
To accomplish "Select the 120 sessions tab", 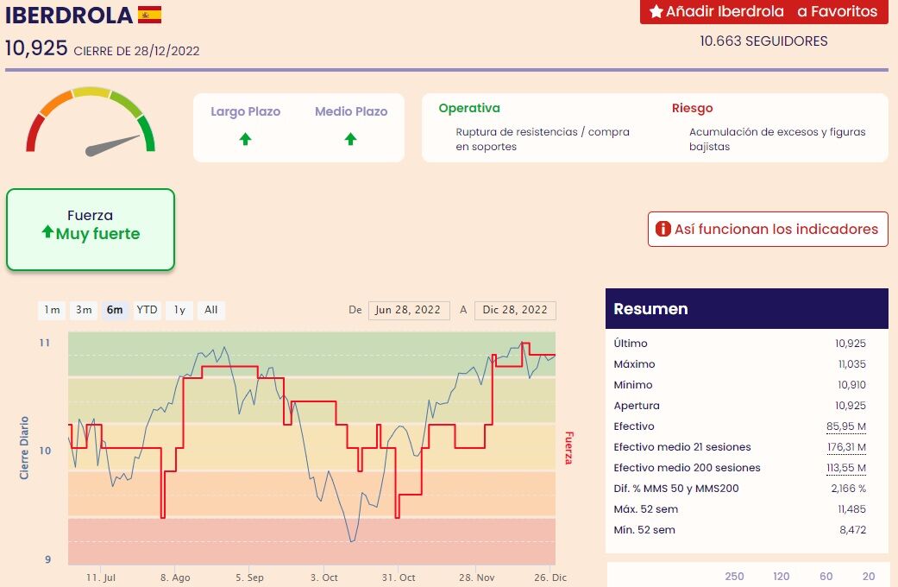I will (x=782, y=576).
